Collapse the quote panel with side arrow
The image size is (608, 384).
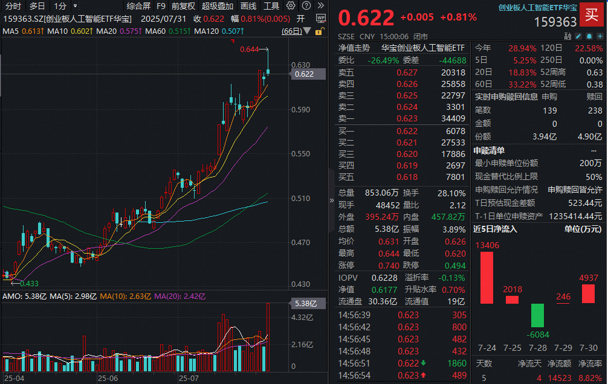[x=332, y=200]
